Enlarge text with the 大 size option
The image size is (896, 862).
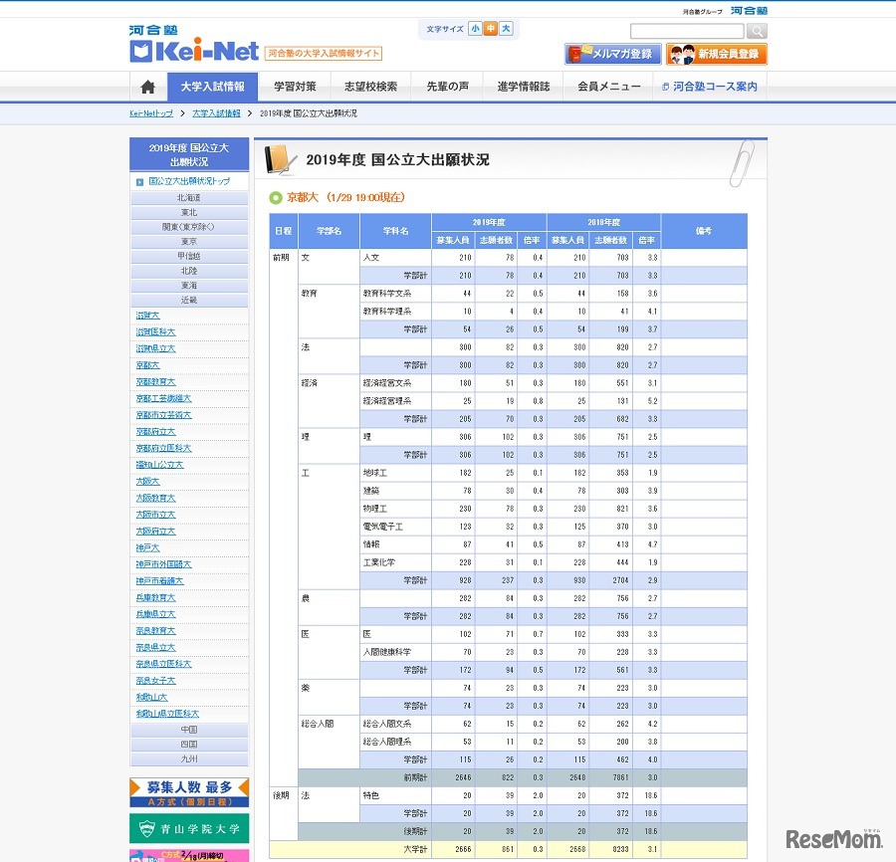tap(508, 29)
